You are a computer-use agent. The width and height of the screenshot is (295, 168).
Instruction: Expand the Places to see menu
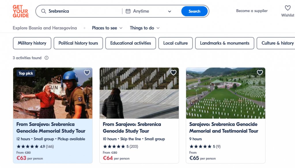tap(107, 28)
